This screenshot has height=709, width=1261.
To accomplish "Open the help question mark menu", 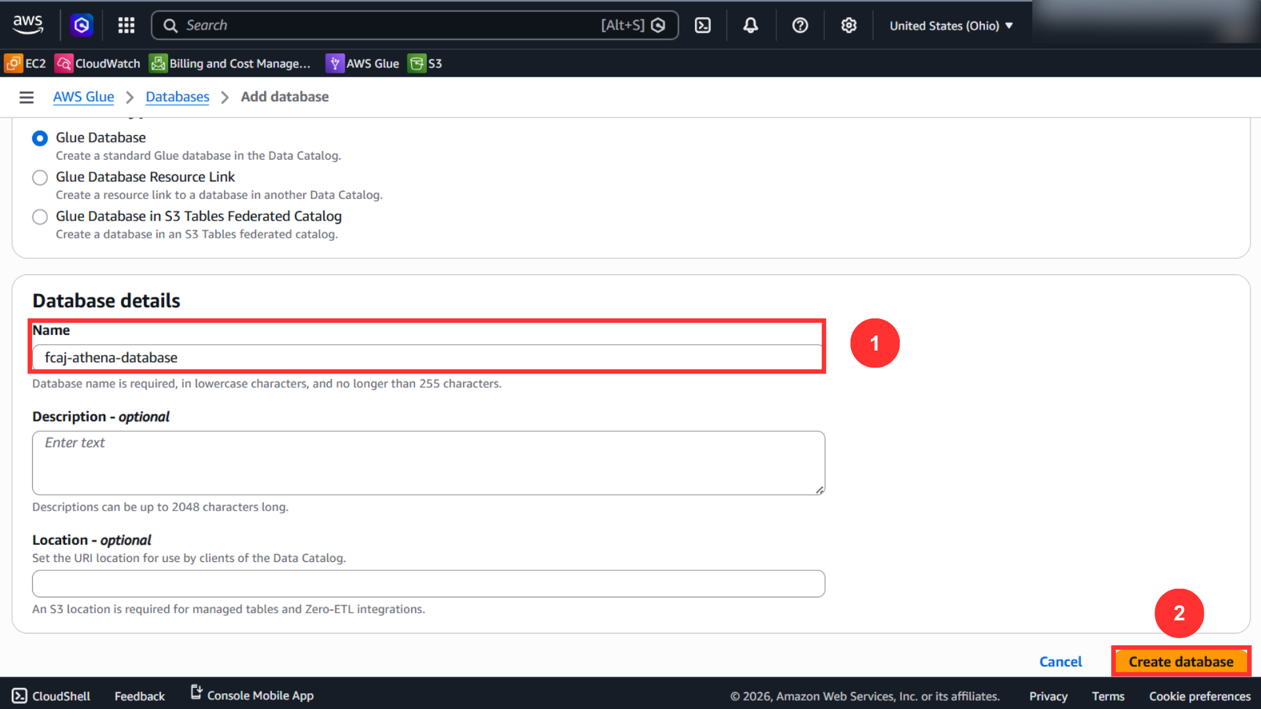I will click(x=800, y=25).
